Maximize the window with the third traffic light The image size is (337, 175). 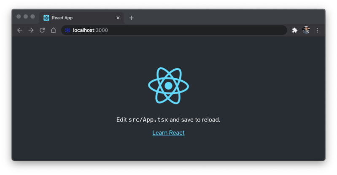pos(32,16)
